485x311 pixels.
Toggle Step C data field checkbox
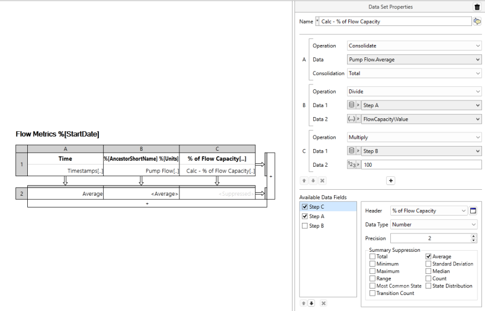304,207
